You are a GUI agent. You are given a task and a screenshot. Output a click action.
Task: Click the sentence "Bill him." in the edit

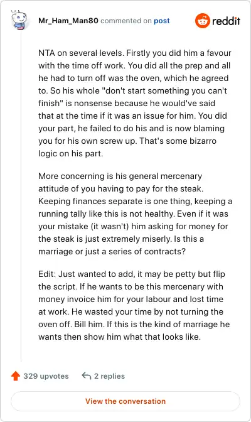89,324
